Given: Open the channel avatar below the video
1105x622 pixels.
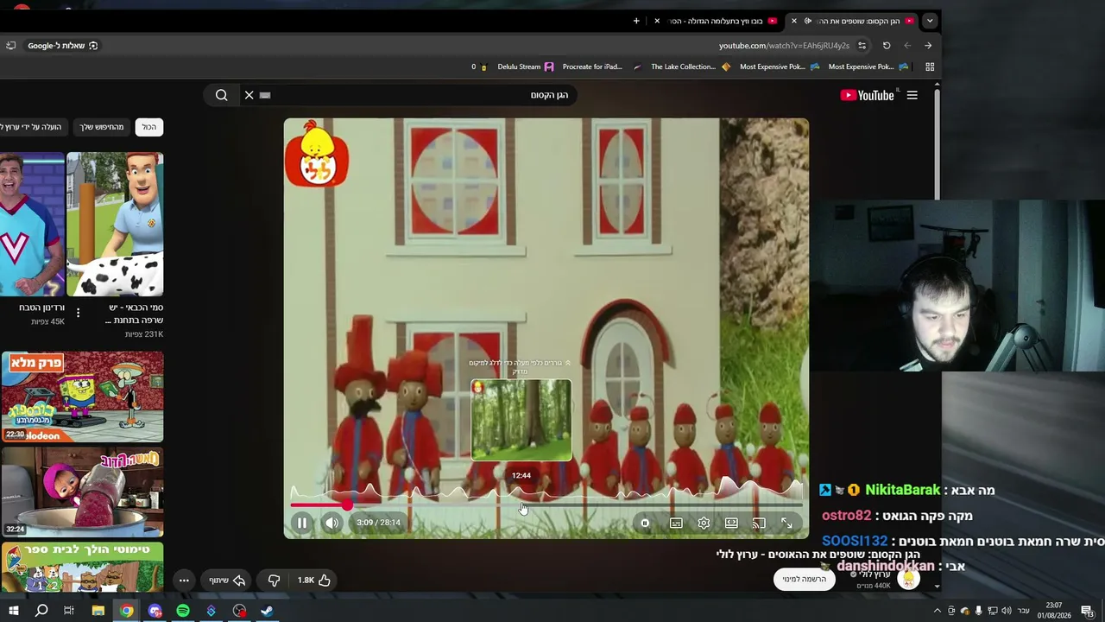Looking at the screenshot, I should [908, 580].
